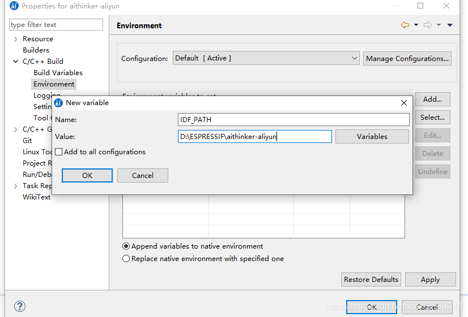Screen dimensions: 468x317
Task: Click the forward navigation arrow icon
Action: click(x=428, y=25)
